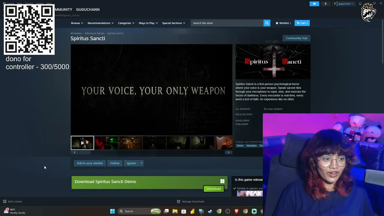
Task: Open the Brave browser taskbar icon
Action: point(236,211)
